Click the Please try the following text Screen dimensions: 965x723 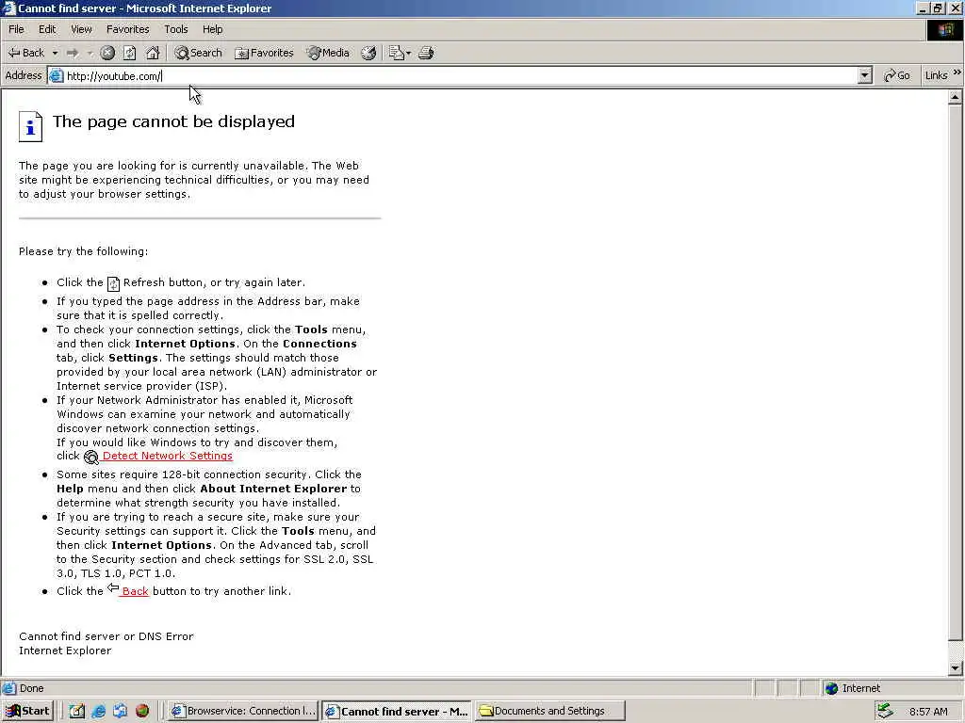tap(83, 250)
